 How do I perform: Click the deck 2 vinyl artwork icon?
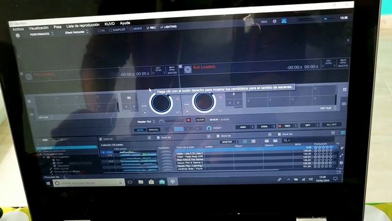tap(188, 69)
